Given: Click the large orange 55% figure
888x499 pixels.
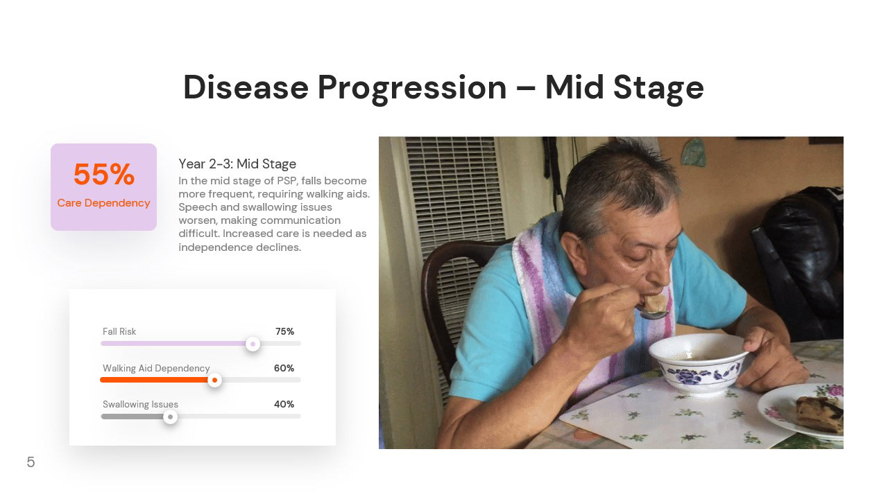Looking at the screenshot, I should point(104,175).
